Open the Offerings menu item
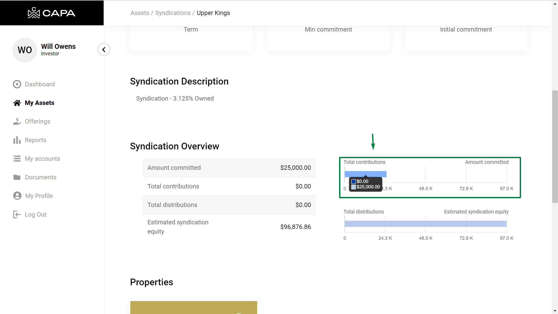The image size is (558, 314). click(37, 121)
